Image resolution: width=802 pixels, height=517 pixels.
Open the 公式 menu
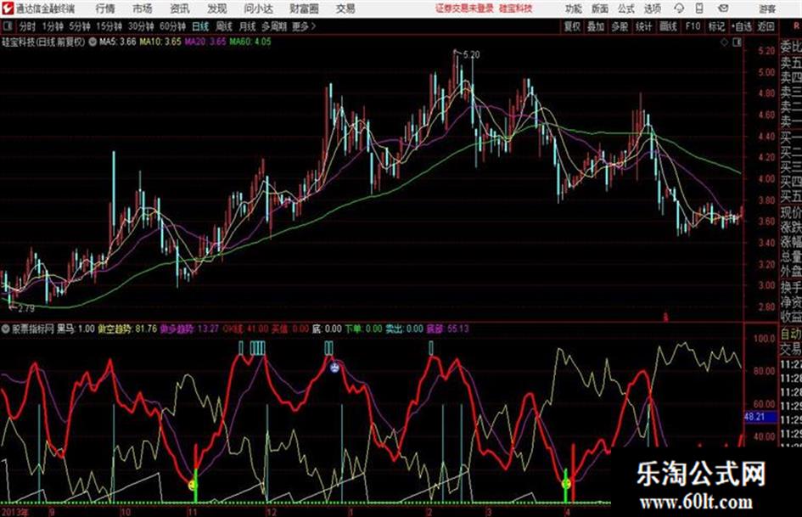[625, 8]
